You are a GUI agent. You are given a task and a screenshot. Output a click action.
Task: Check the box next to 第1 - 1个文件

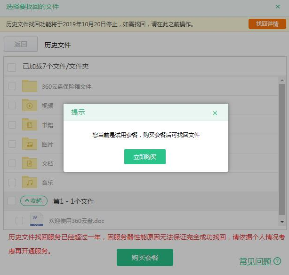point(12,201)
